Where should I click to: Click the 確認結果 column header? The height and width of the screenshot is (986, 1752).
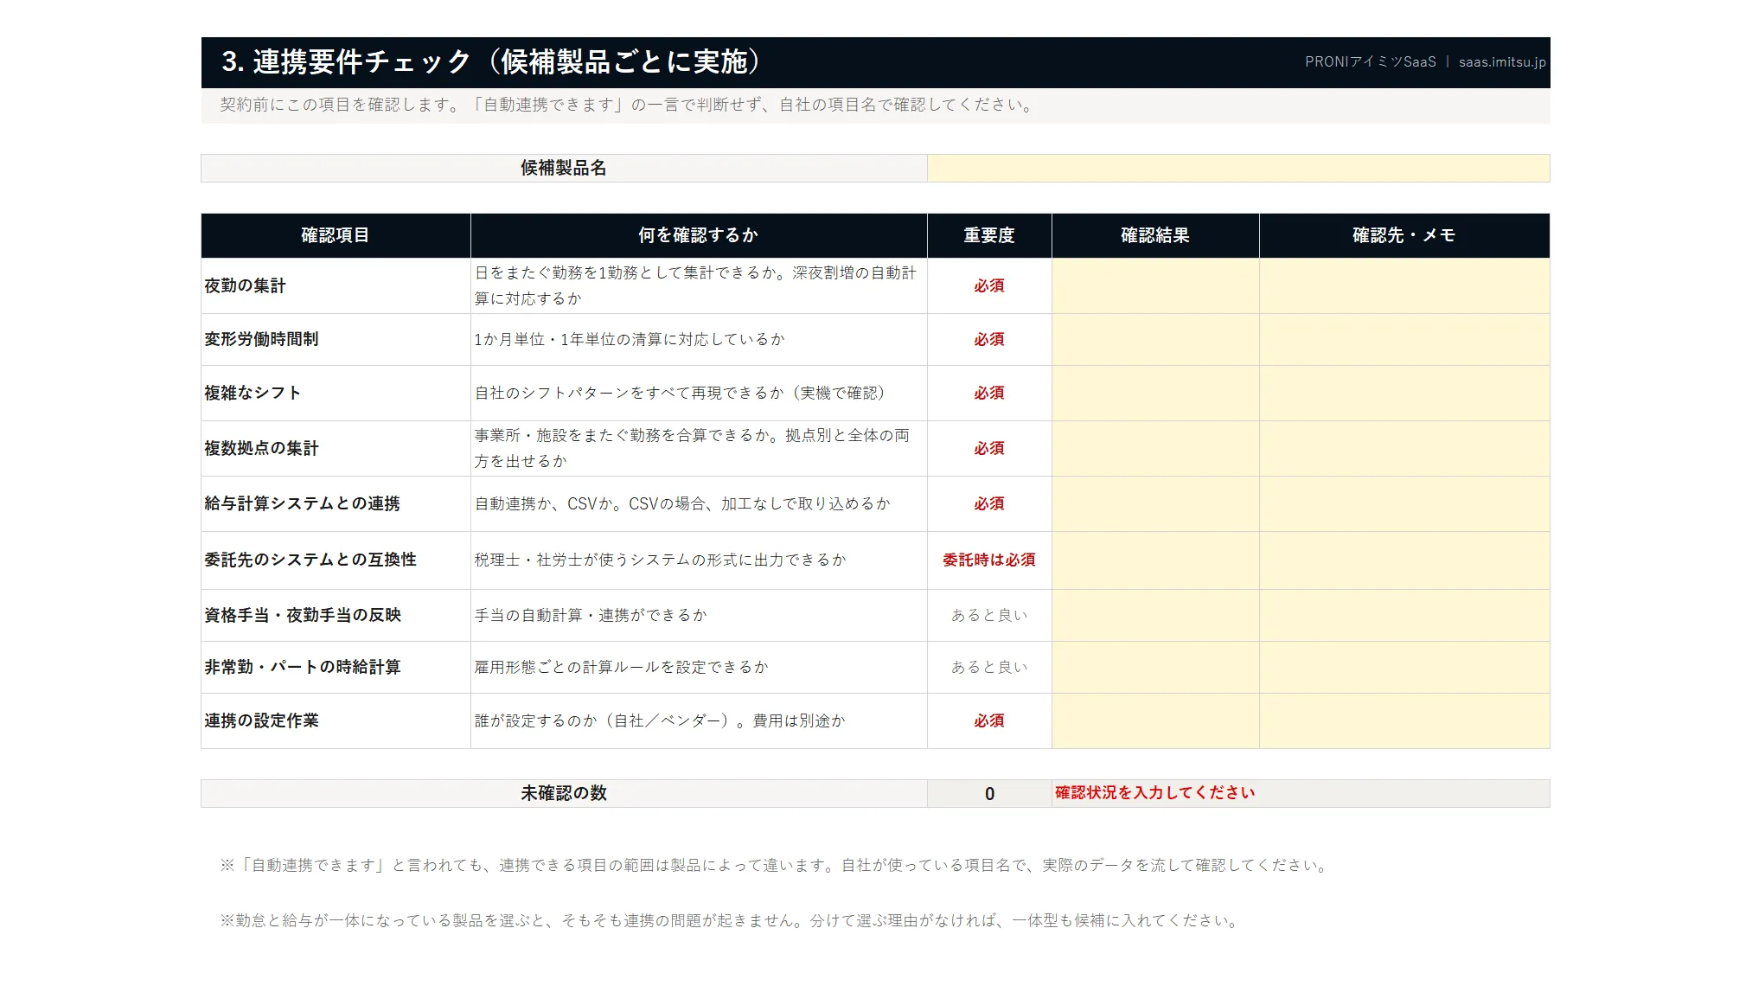pyautogui.click(x=1155, y=235)
